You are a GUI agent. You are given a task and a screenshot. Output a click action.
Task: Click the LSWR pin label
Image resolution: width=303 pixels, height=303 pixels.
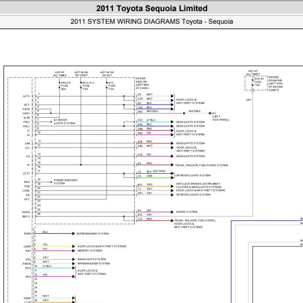27,246
